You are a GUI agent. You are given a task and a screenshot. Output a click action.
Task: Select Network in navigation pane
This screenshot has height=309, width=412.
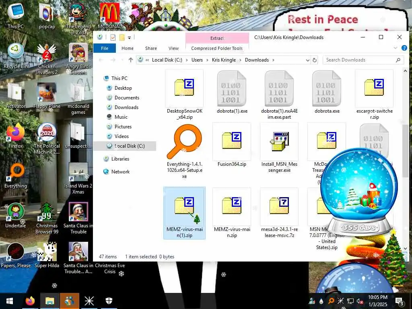pos(120,171)
